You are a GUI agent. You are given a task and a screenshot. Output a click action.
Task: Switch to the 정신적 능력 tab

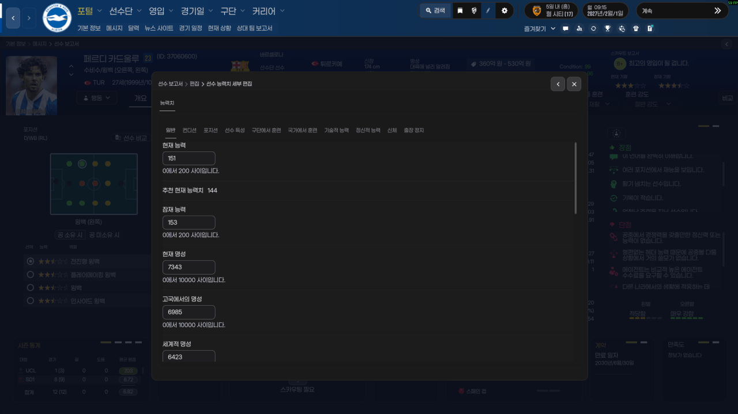click(x=368, y=131)
